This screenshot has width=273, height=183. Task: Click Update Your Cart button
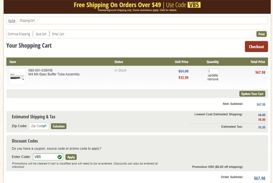252,94
